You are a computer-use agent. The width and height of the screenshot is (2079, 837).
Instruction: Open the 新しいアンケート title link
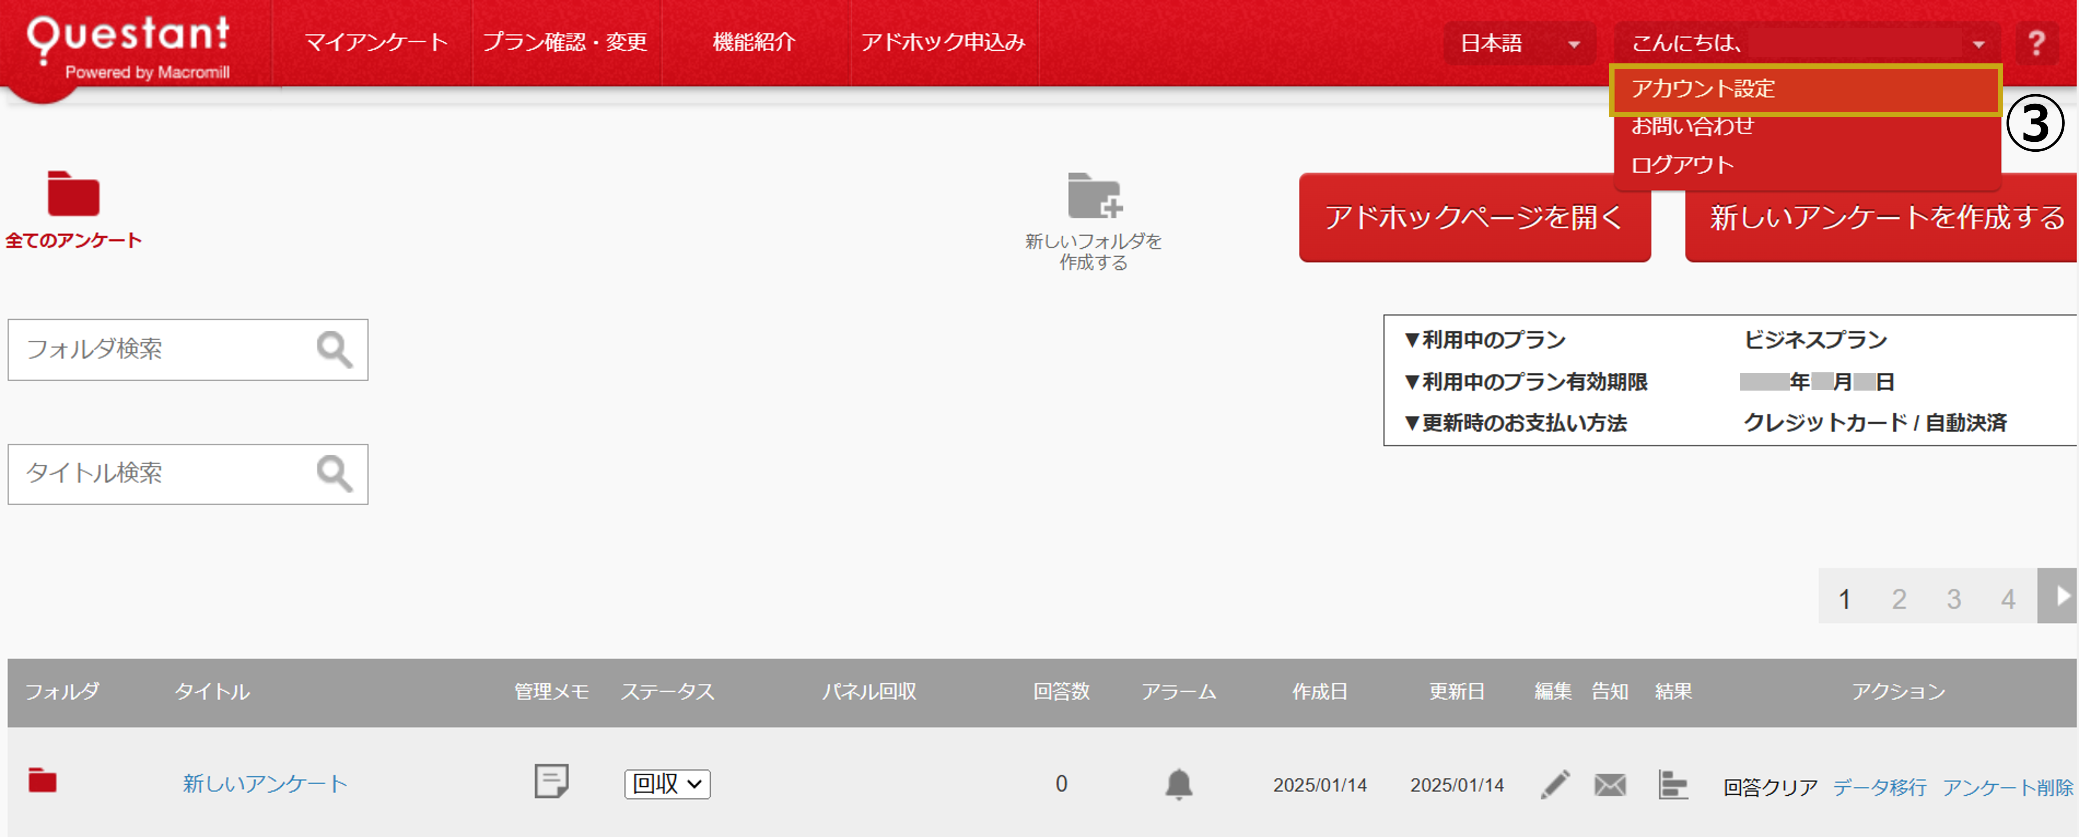[x=265, y=784]
